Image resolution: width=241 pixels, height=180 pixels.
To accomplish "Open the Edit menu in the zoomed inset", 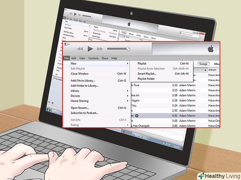I will coord(74,58).
